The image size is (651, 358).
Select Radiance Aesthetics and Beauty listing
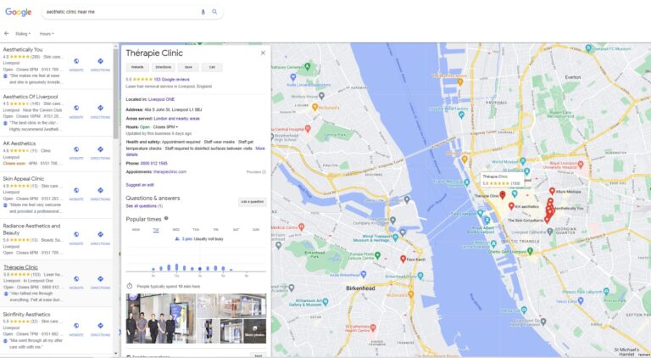pos(31,229)
